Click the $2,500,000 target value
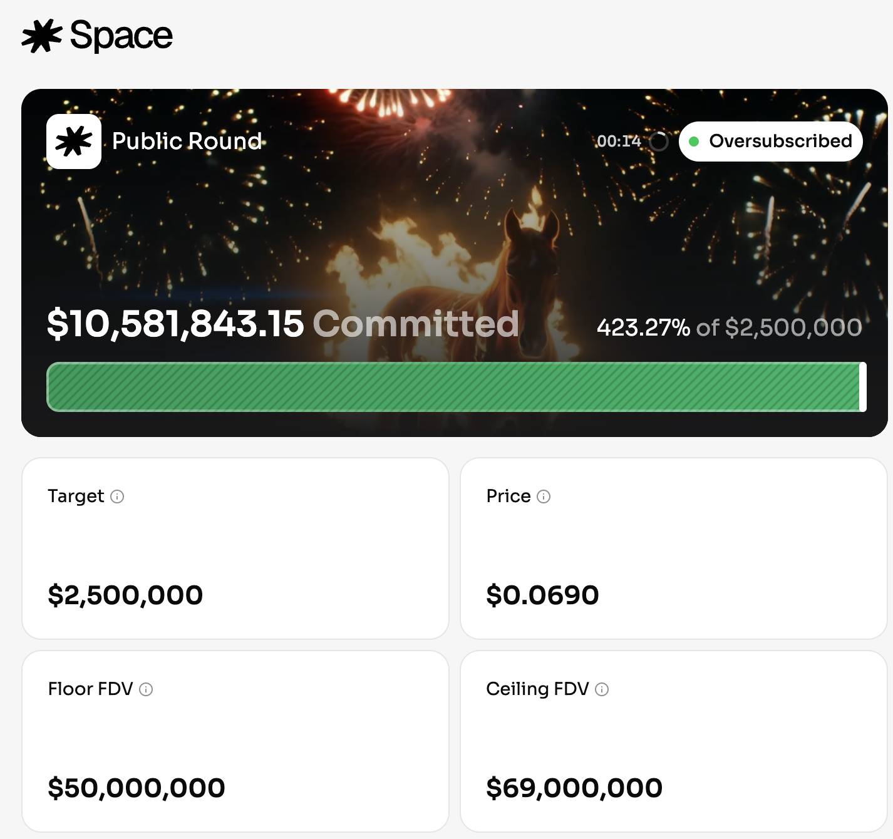This screenshot has width=893, height=839. coord(125,595)
